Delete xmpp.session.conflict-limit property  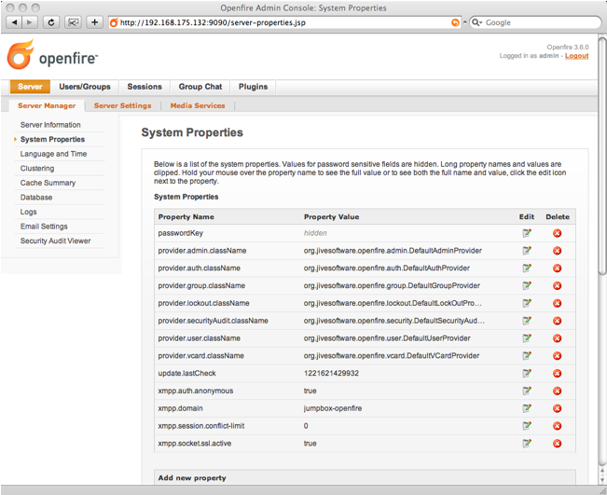(557, 426)
